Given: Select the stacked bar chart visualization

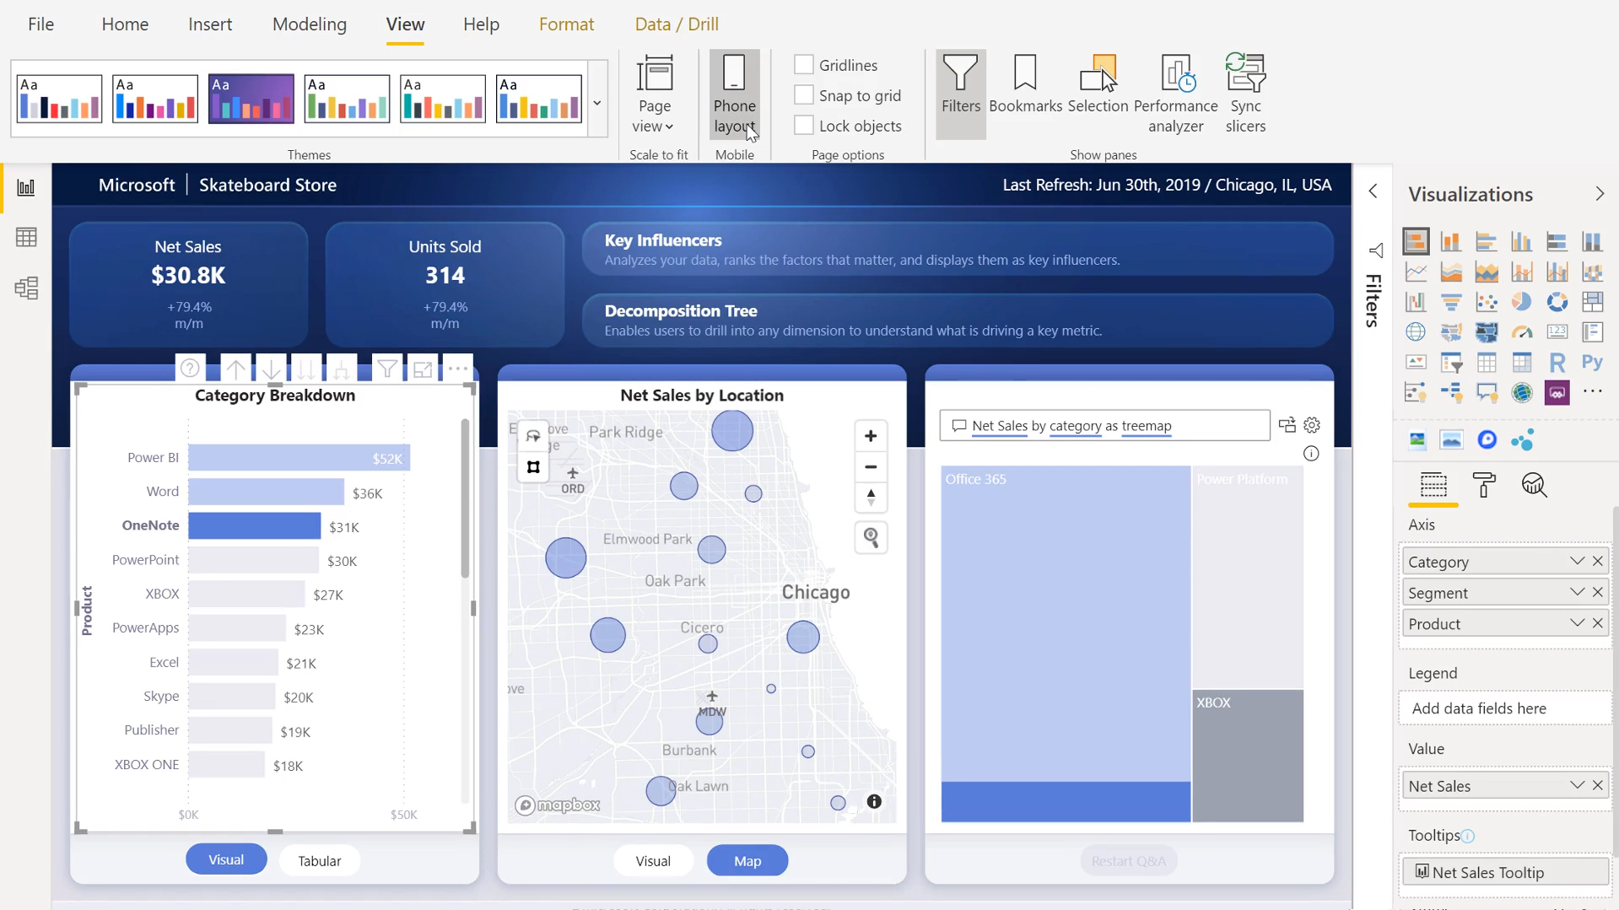Looking at the screenshot, I should coord(1416,241).
